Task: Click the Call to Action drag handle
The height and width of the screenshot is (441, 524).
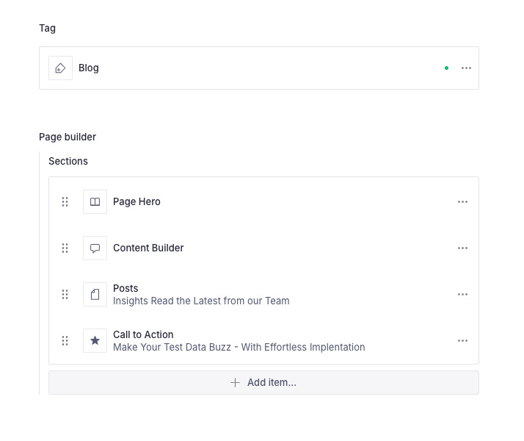Action: tap(65, 340)
